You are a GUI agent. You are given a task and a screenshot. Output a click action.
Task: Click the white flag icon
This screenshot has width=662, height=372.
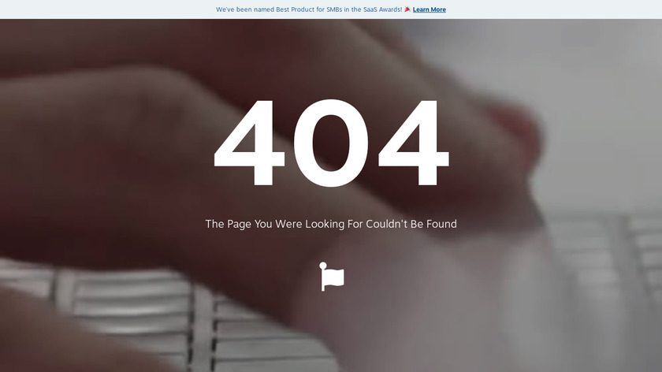point(332,277)
